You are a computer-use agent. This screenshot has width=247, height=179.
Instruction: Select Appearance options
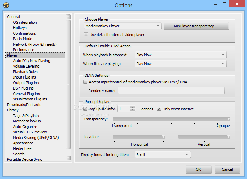(x=23, y=143)
